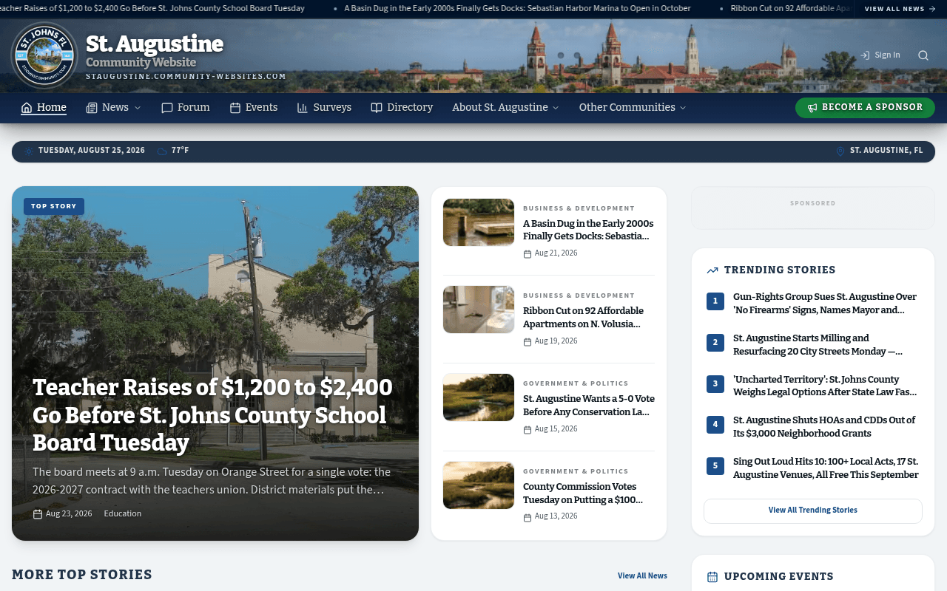
Task: Open St. Augustine Starts Milling and Resurfacing story
Action: click(818, 345)
